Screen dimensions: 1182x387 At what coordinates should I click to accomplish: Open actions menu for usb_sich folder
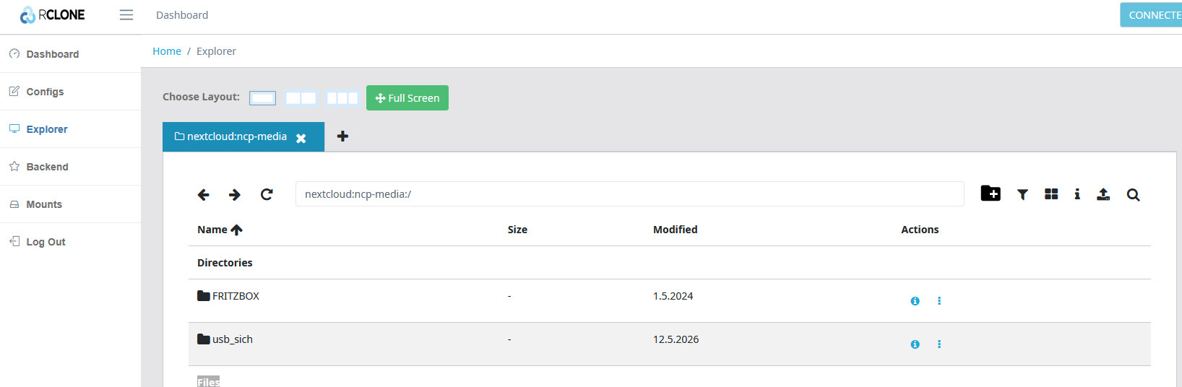(939, 344)
